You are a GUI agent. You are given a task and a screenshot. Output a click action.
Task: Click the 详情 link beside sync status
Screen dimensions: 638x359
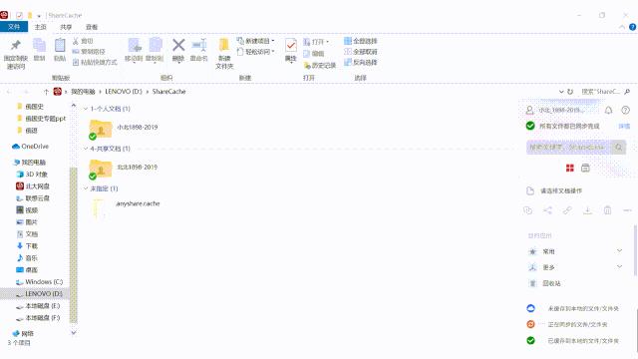tap(624, 127)
